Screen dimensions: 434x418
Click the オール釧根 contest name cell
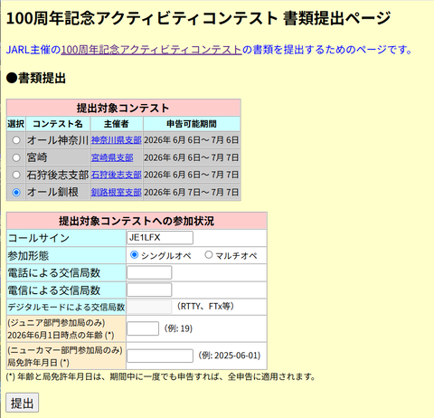(x=58, y=193)
